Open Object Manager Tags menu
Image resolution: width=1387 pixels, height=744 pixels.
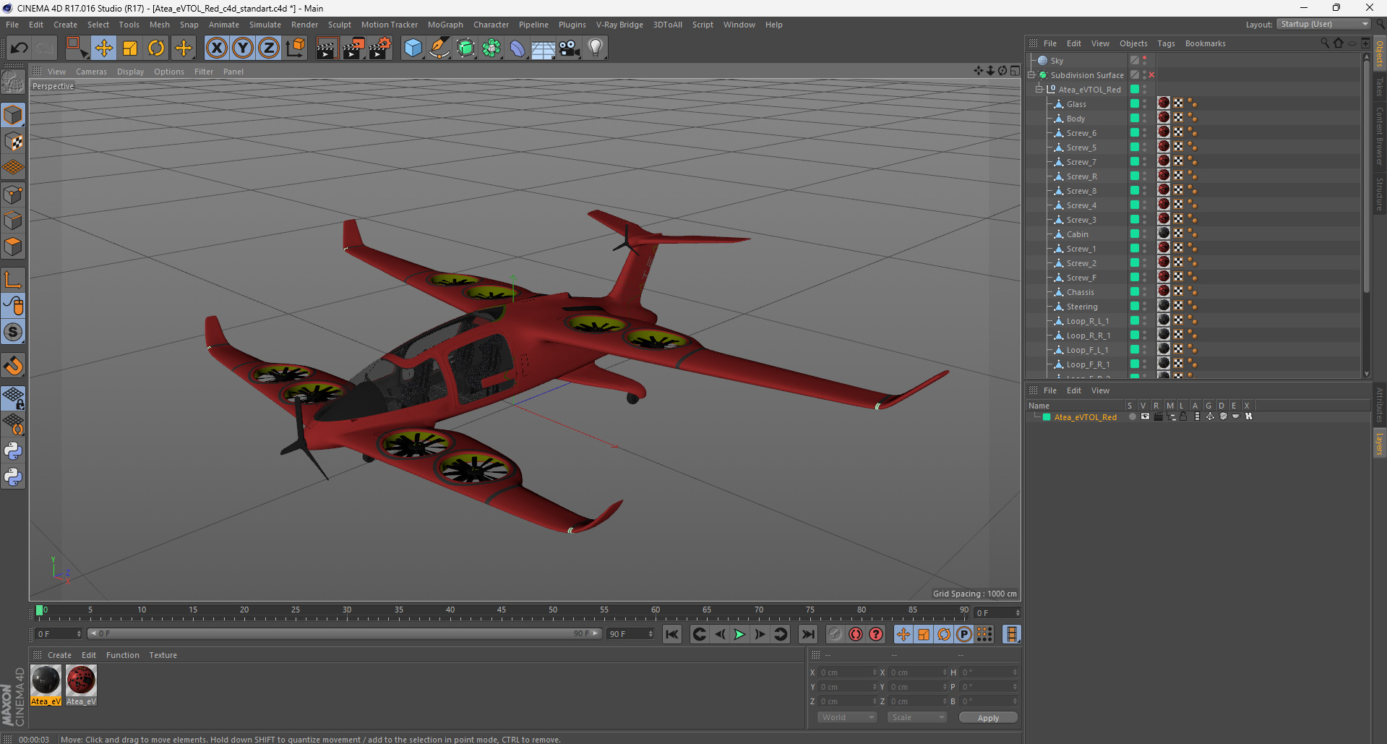[1166, 43]
